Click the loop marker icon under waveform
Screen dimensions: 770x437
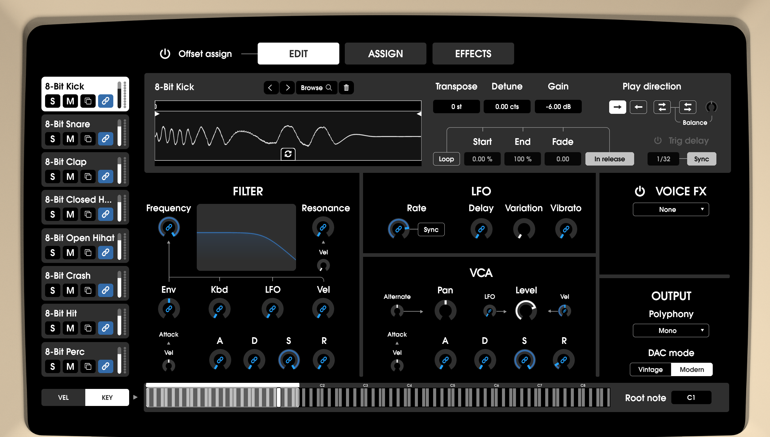coord(288,154)
